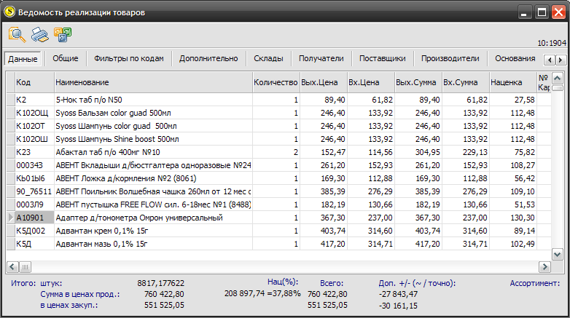
Task: Select row 5-Нок таб п/о N50
Action: (279, 100)
